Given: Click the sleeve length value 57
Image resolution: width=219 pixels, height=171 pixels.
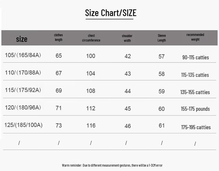Looking at the screenshot, I should pos(162,56).
